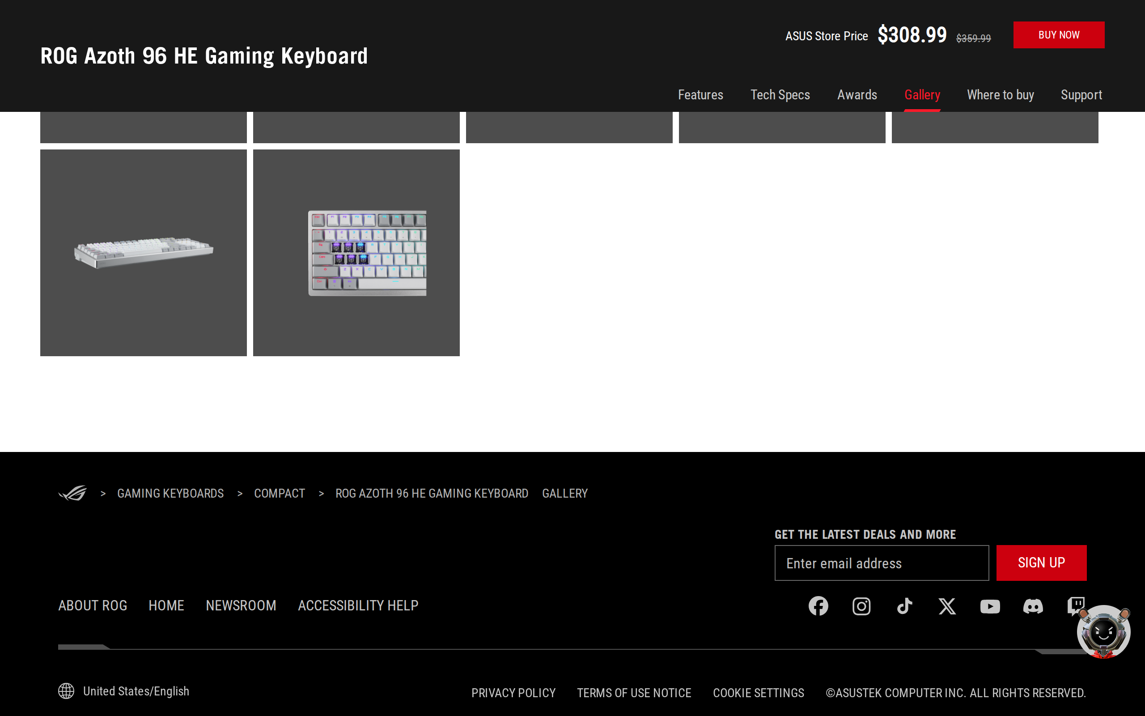1145x716 pixels.
Task: Open ROG Azoth 96 HE Gaming Keyboard breadcrumb
Action: tap(432, 494)
